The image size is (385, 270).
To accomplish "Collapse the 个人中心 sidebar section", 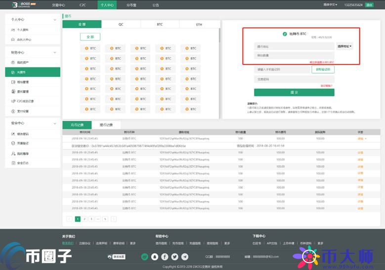I will pos(55,20).
